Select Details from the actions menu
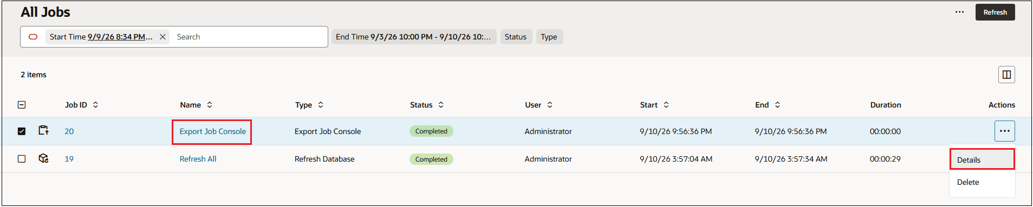The width and height of the screenshot is (1033, 207). 982,160
